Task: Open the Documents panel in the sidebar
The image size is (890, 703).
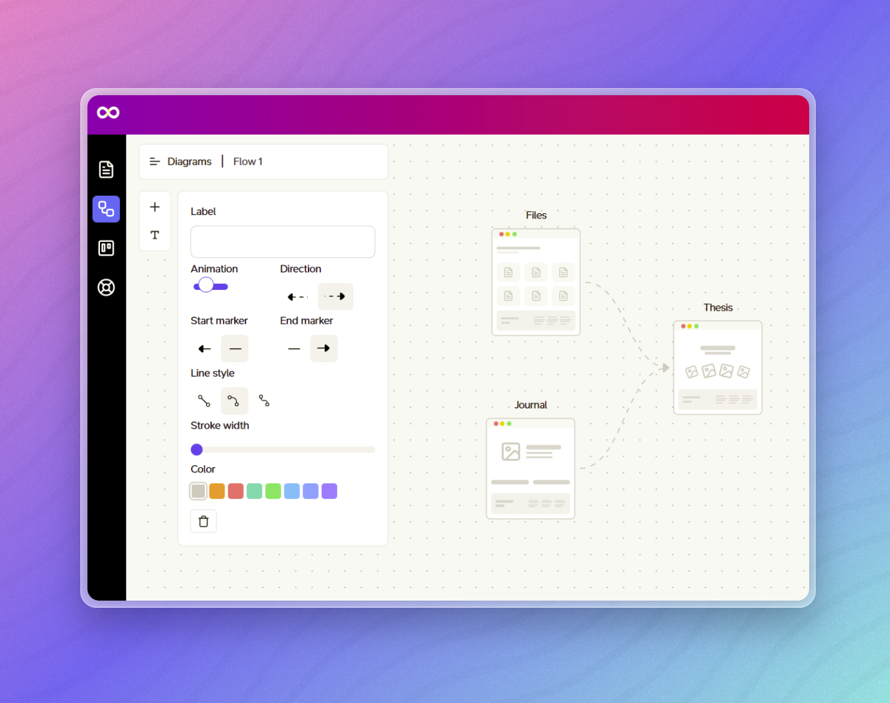Action: (106, 169)
